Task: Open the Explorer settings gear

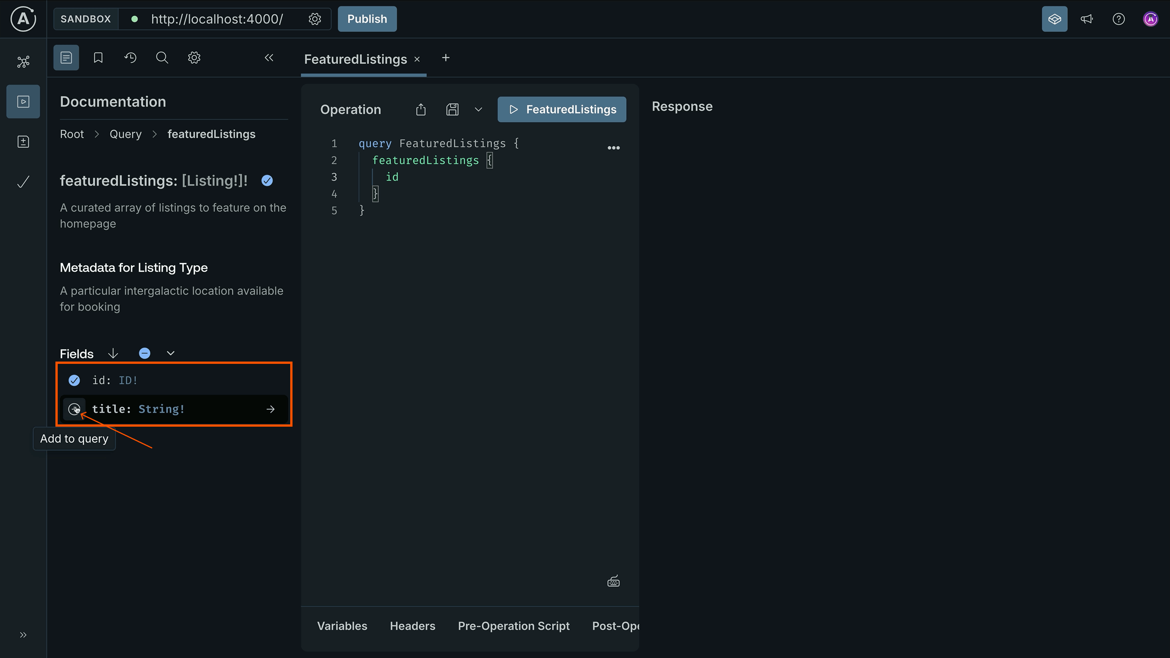Action: (193, 57)
